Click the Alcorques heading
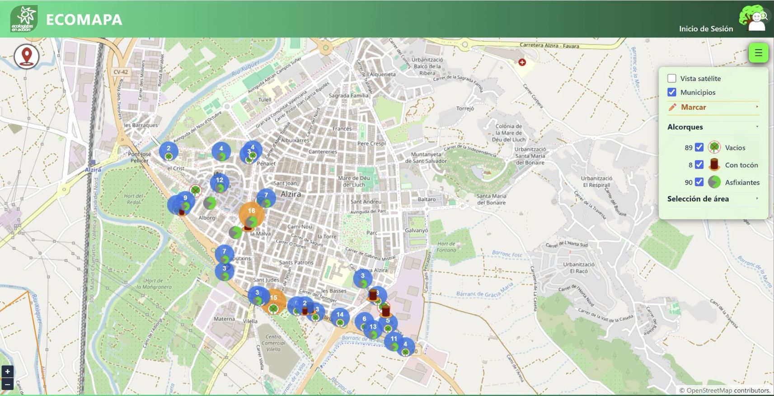Screen dimensions: 774x396 (x=685, y=127)
